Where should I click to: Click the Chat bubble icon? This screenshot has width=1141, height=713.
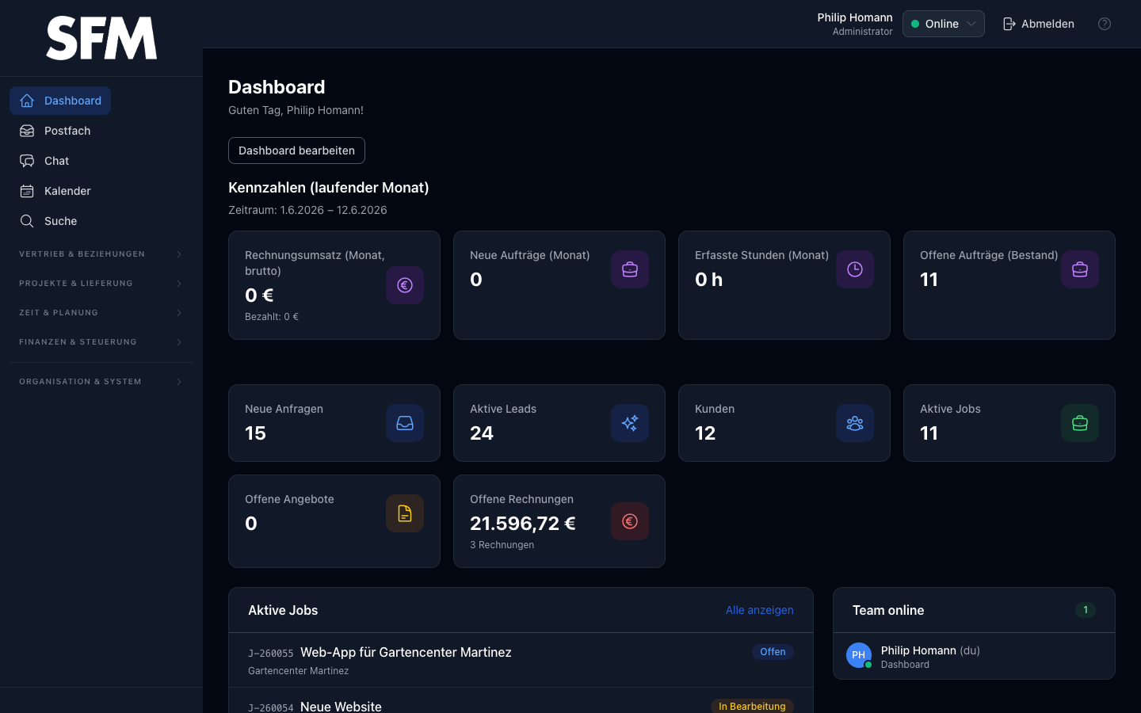point(27,161)
